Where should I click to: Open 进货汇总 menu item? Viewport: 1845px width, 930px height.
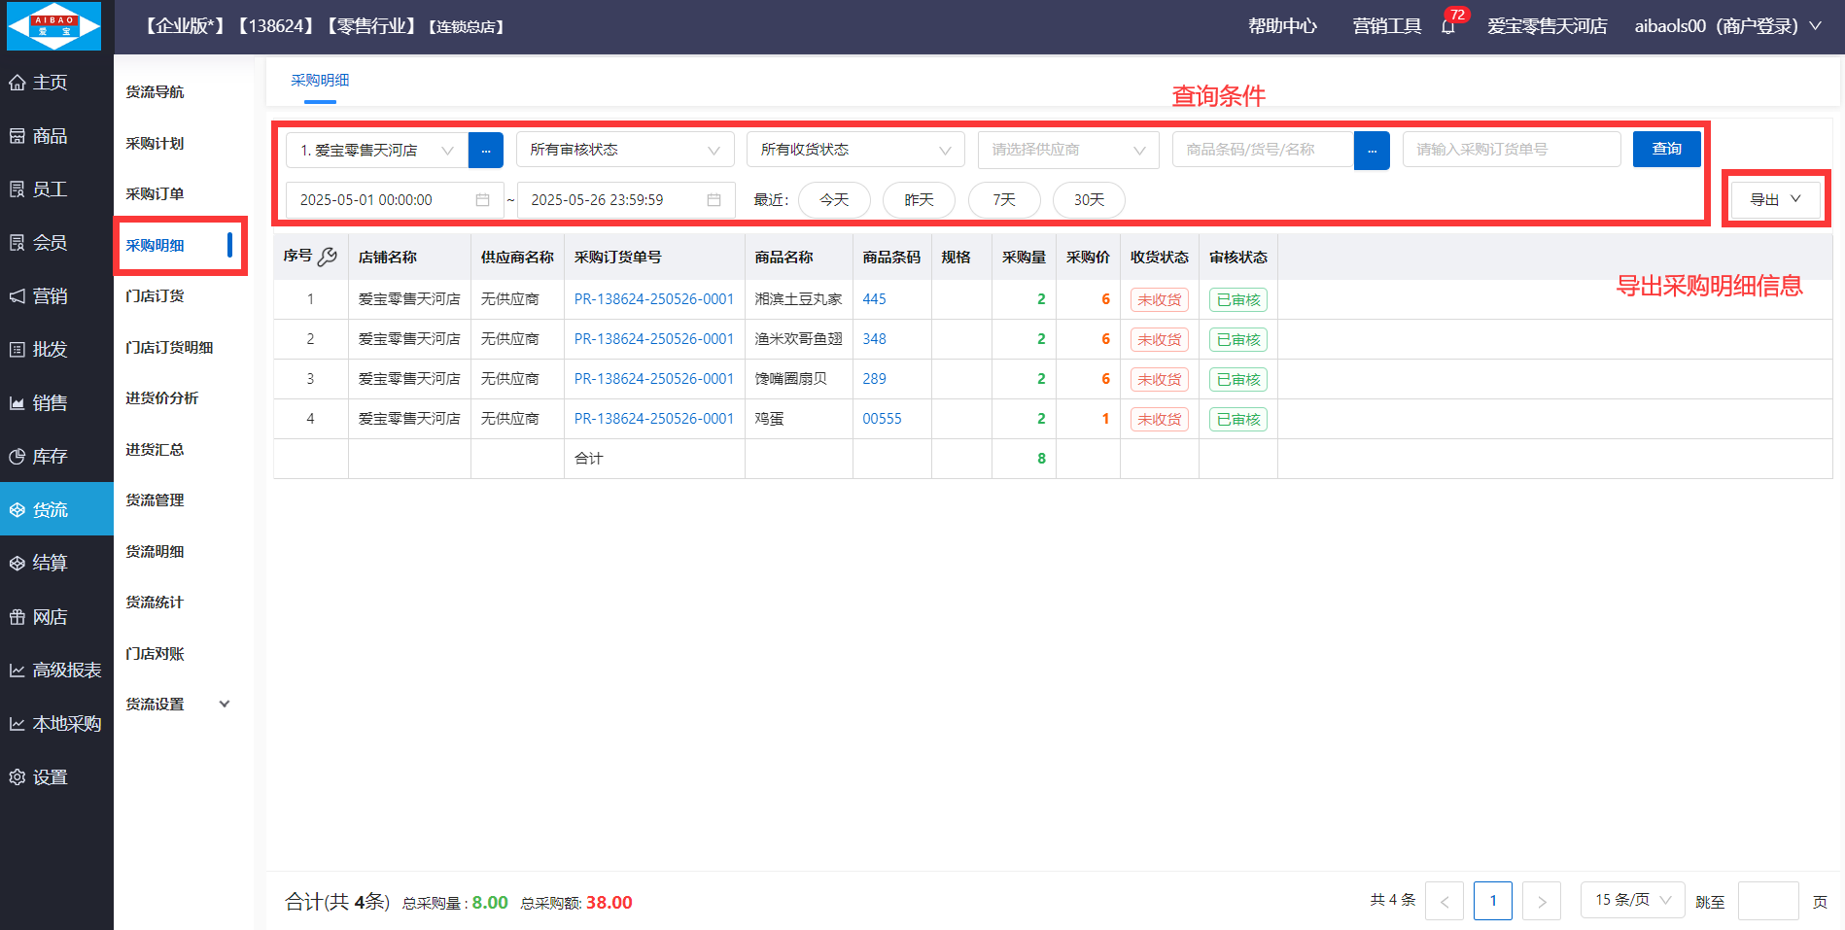[x=155, y=450]
